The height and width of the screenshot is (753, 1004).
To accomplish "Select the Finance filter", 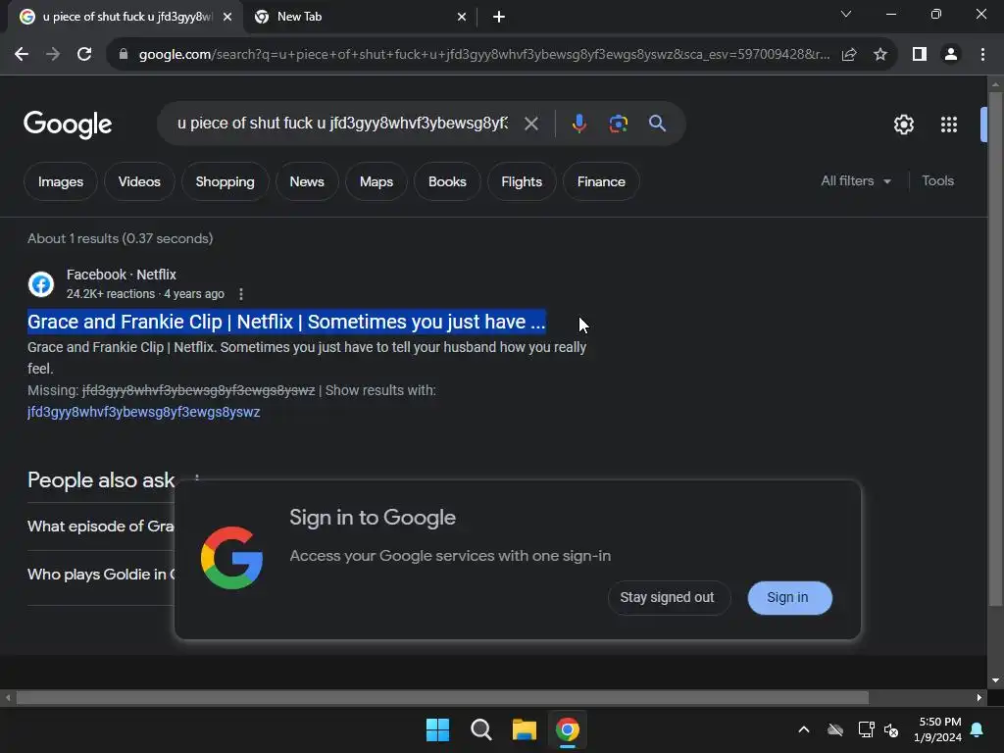I will pyautogui.click(x=601, y=181).
